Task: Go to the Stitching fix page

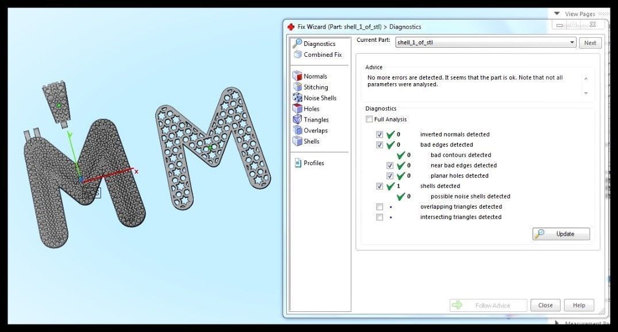Action: pyautogui.click(x=315, y=87)
